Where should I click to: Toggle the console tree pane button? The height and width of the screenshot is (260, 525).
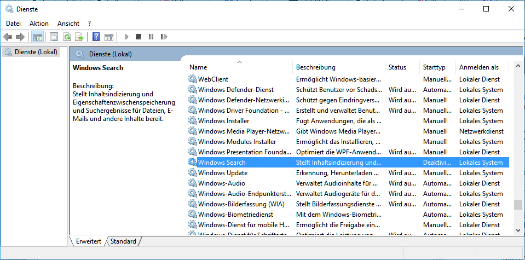(x=37, y=37)
